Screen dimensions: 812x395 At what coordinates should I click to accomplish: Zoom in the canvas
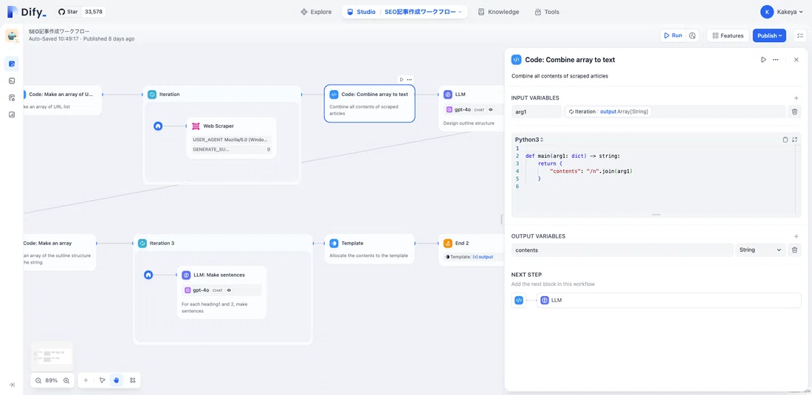(66, 380)
